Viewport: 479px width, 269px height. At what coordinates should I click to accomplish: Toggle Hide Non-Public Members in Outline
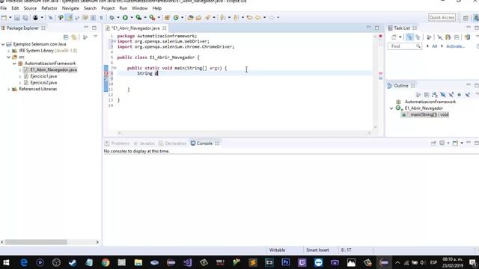459,95
